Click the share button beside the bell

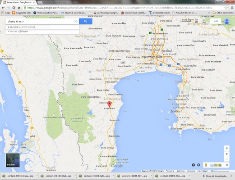[x=216, y=21]
